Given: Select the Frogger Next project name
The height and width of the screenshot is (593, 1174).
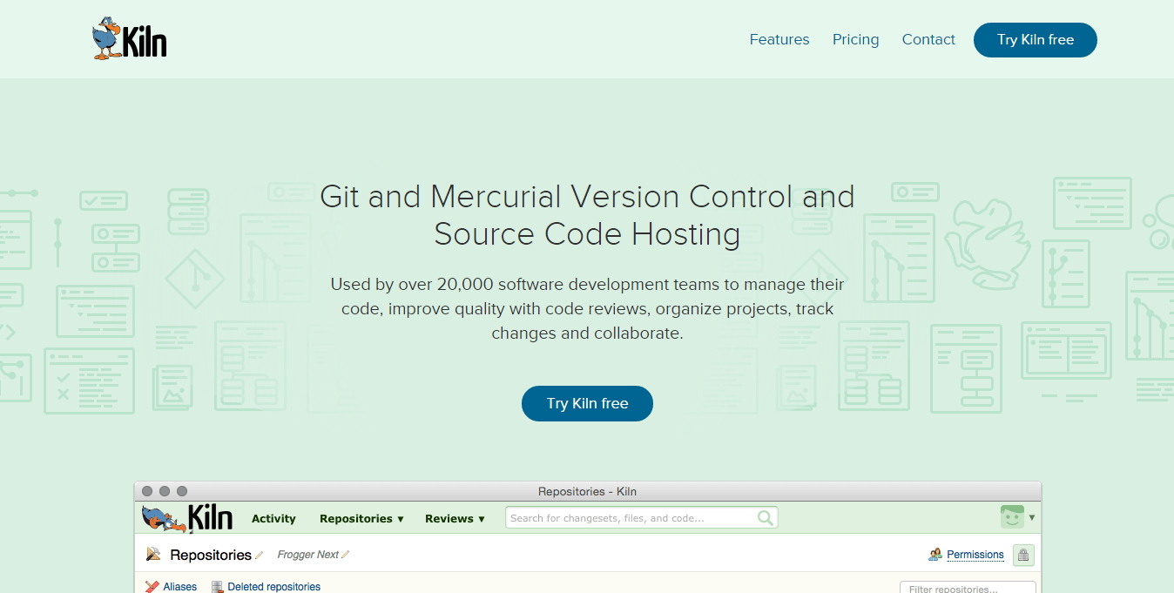Looking at the screenshot, I should click(307, 555).
